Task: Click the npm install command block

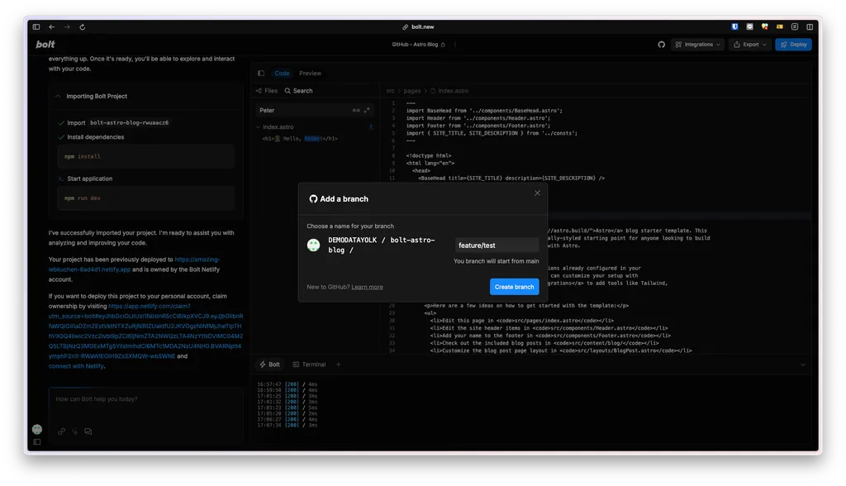Action: pos(145,156)
